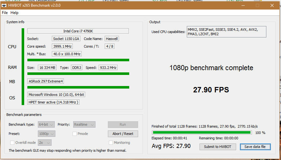
Task: Open the Help menu
Action: click(x=14, y=13)
